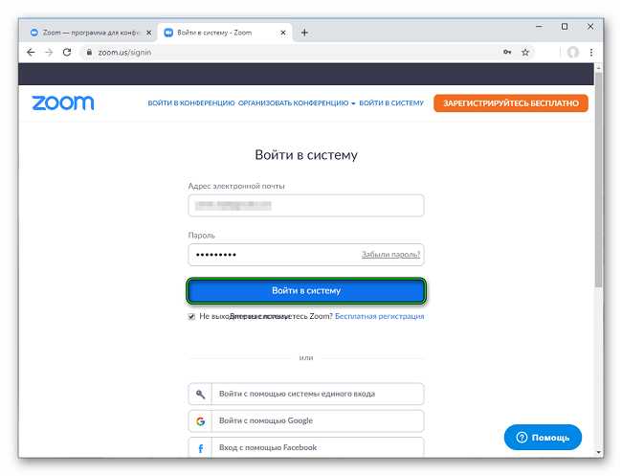The height and width of the screenshot is (476, 622).
Task: Minimize the browser window
Action: click(539, 27)
